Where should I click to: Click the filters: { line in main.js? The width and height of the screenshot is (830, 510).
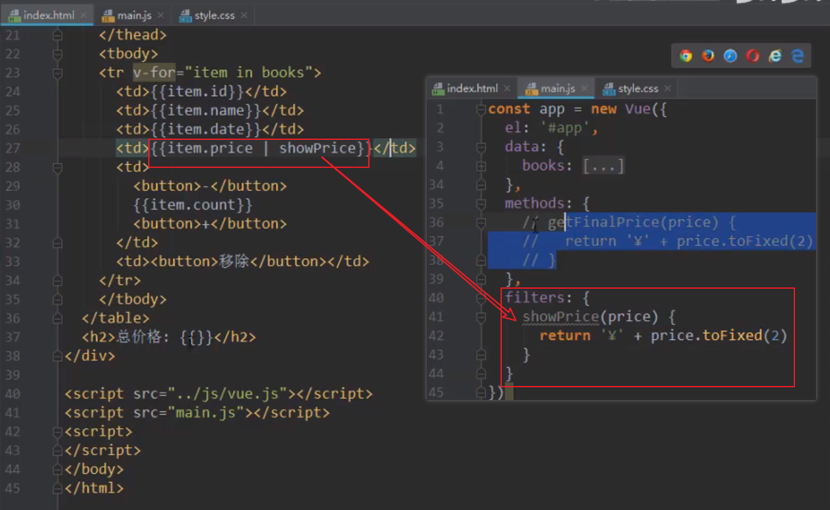pos(548,298)
